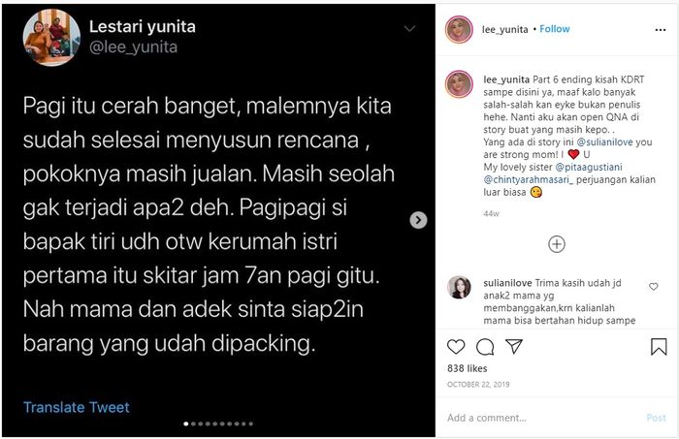This screenshot has height=439, width=679.
Task: Share post using paper plane icon
Action: pos(514,346)
